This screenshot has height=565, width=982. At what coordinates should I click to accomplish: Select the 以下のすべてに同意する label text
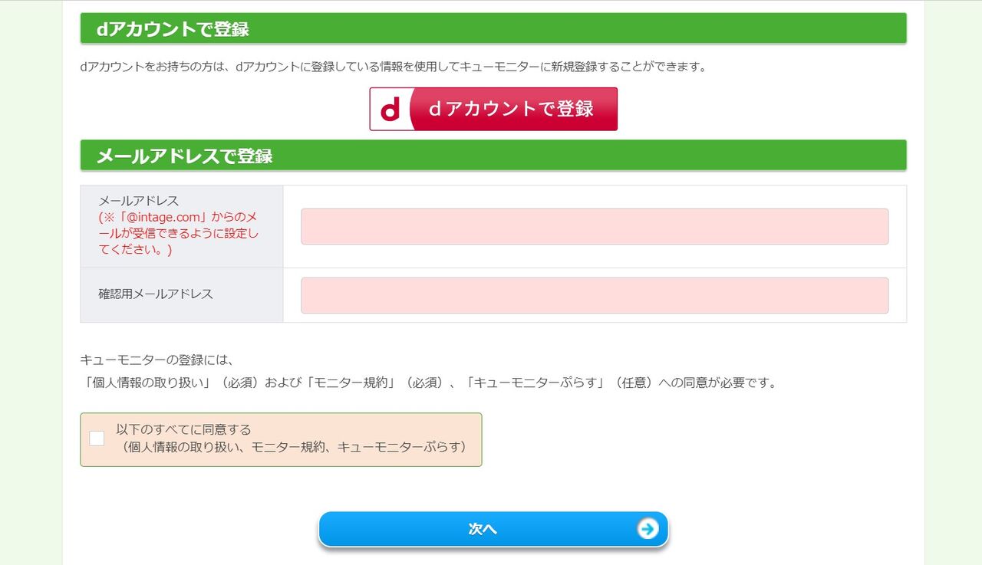click(183, 429)
